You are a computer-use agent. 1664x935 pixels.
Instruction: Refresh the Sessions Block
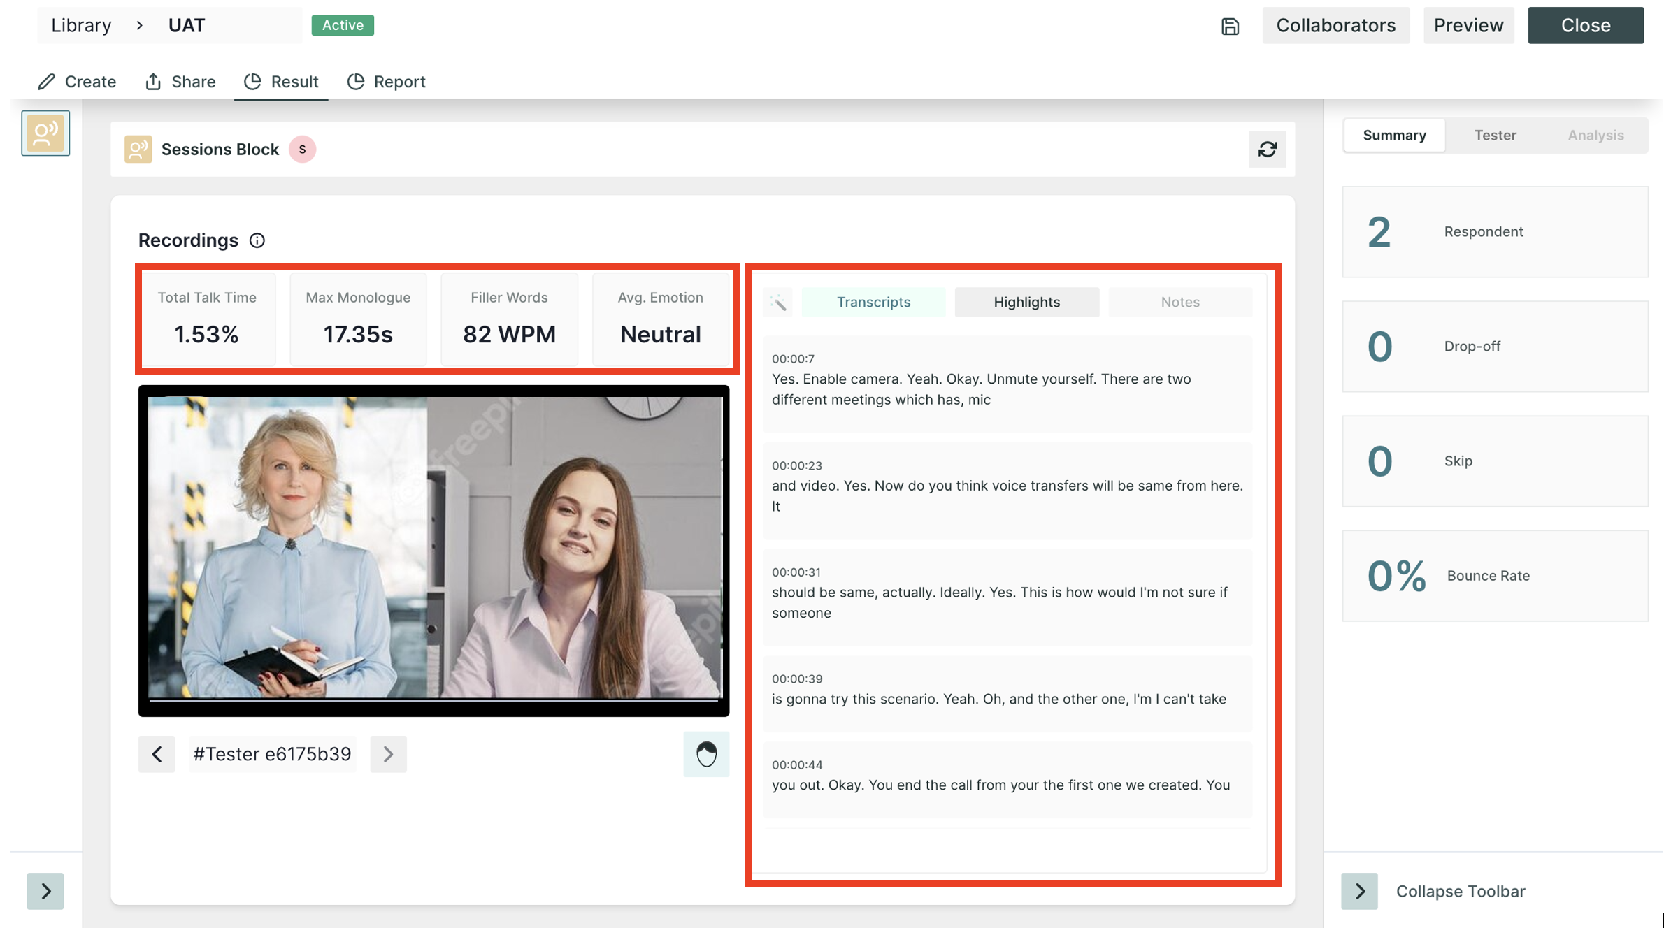coord(1268,150)
